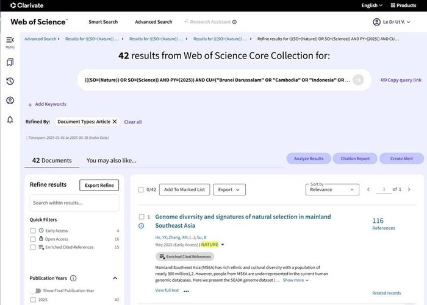
Task: Go to next results page arrow
Action: [409, 189]
